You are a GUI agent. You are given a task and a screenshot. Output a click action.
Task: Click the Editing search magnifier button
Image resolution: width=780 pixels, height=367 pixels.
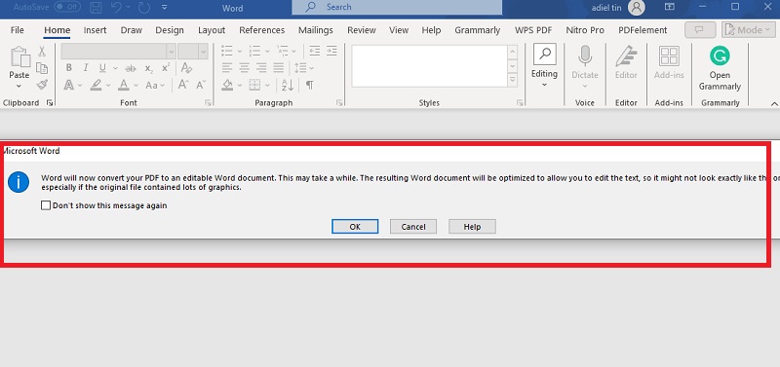(x=545, y=55)
